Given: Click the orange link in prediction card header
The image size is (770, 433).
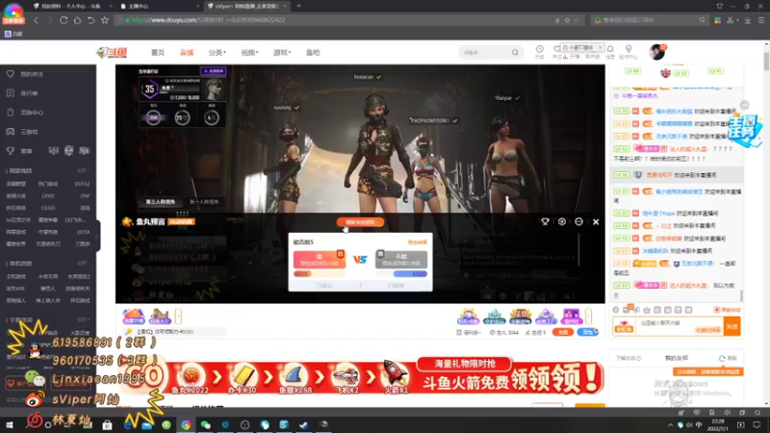Looking at the screenshot, I should pos(418,242).
